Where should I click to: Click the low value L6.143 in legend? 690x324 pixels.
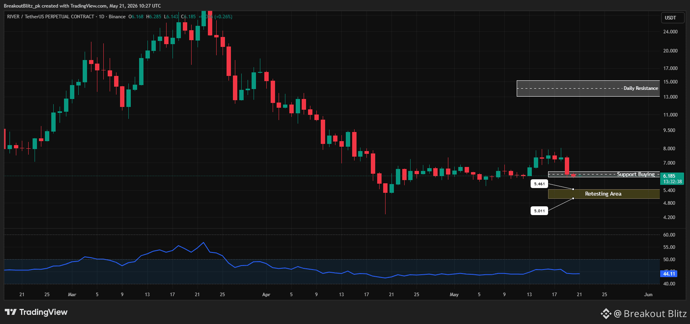tap(171, 17)
